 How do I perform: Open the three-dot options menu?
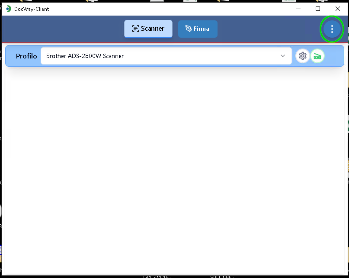(332, 29)
